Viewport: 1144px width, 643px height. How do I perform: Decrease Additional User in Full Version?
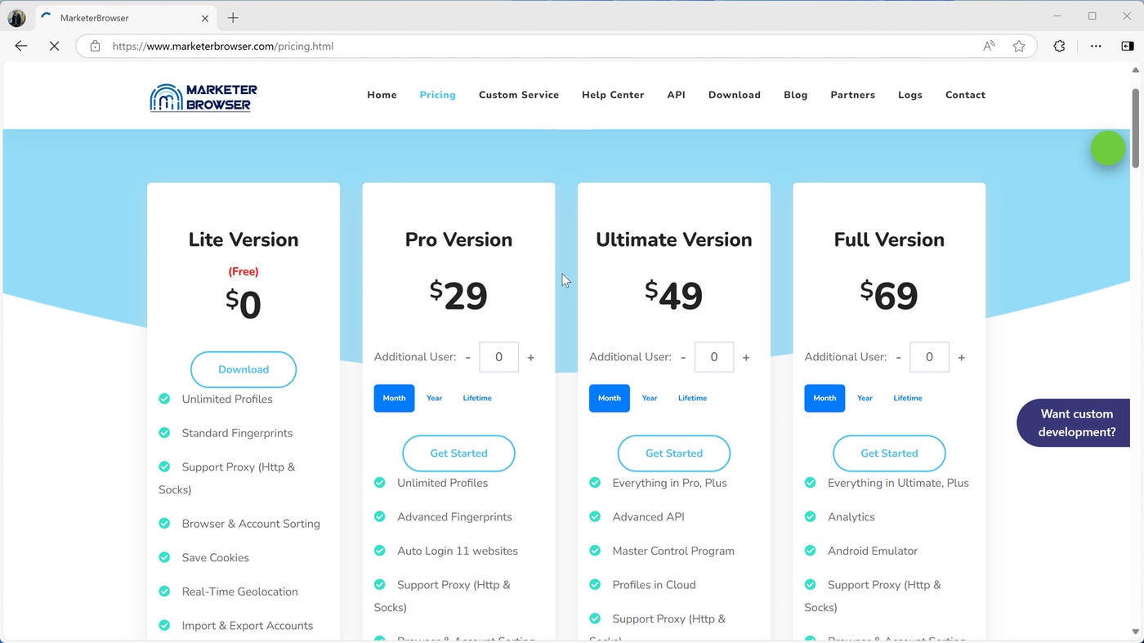point(898,357)
